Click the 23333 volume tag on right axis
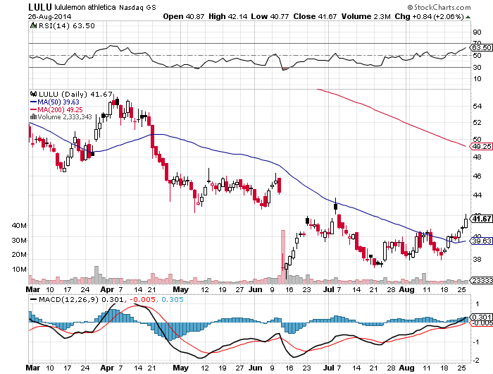Screen dimensions: 493x374 click(x=481, y=280)
